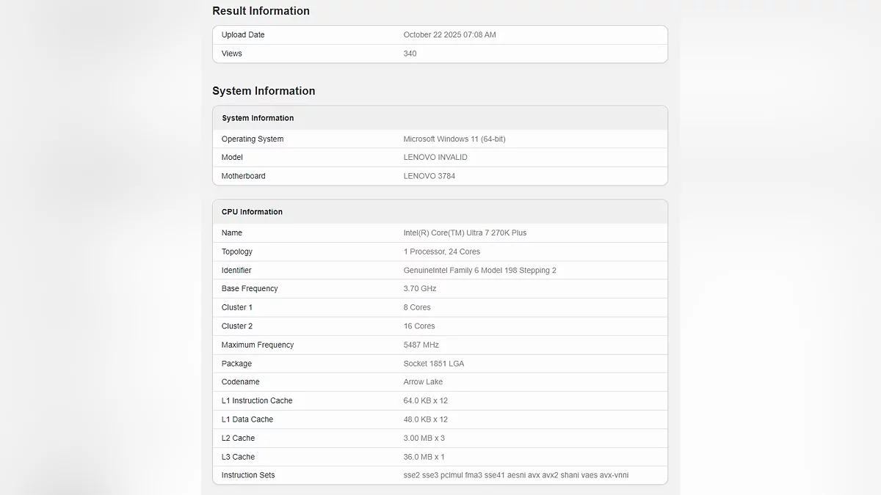Click the 3.70 GHz base frequency value

[420, 289]
